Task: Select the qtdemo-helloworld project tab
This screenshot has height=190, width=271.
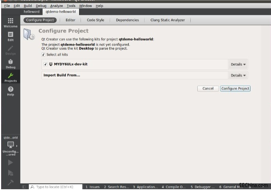Action: coord(60,12)
